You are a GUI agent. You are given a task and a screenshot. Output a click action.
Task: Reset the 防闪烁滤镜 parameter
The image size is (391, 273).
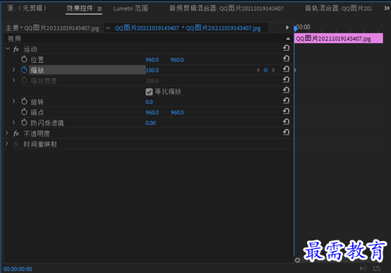click(x=287, y=122)
